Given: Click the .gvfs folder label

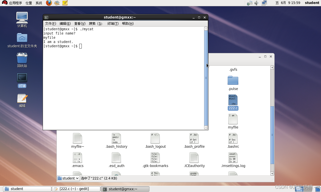Looking at the screenshot, I should [x=233, y=70].
